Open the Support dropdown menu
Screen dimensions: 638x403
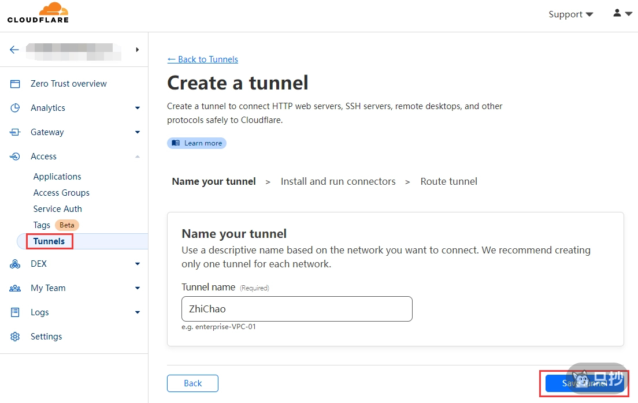(570, 14)
